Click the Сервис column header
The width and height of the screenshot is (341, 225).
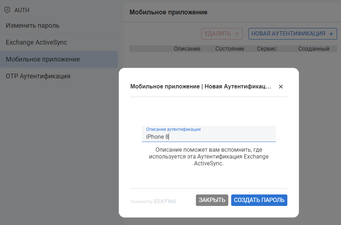click(266, 49)
